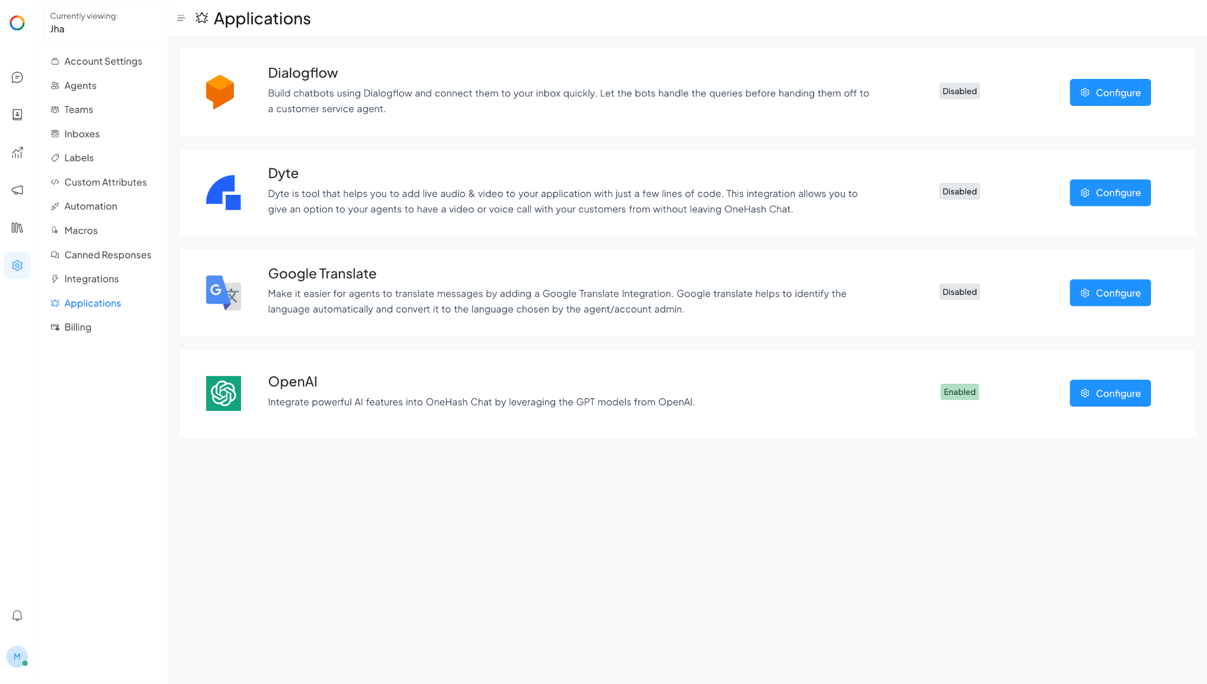The width and height of the screenshot is (1207, 684).
Task: Click the Settings gear icon in rail
Action: [x=17, y=265]
